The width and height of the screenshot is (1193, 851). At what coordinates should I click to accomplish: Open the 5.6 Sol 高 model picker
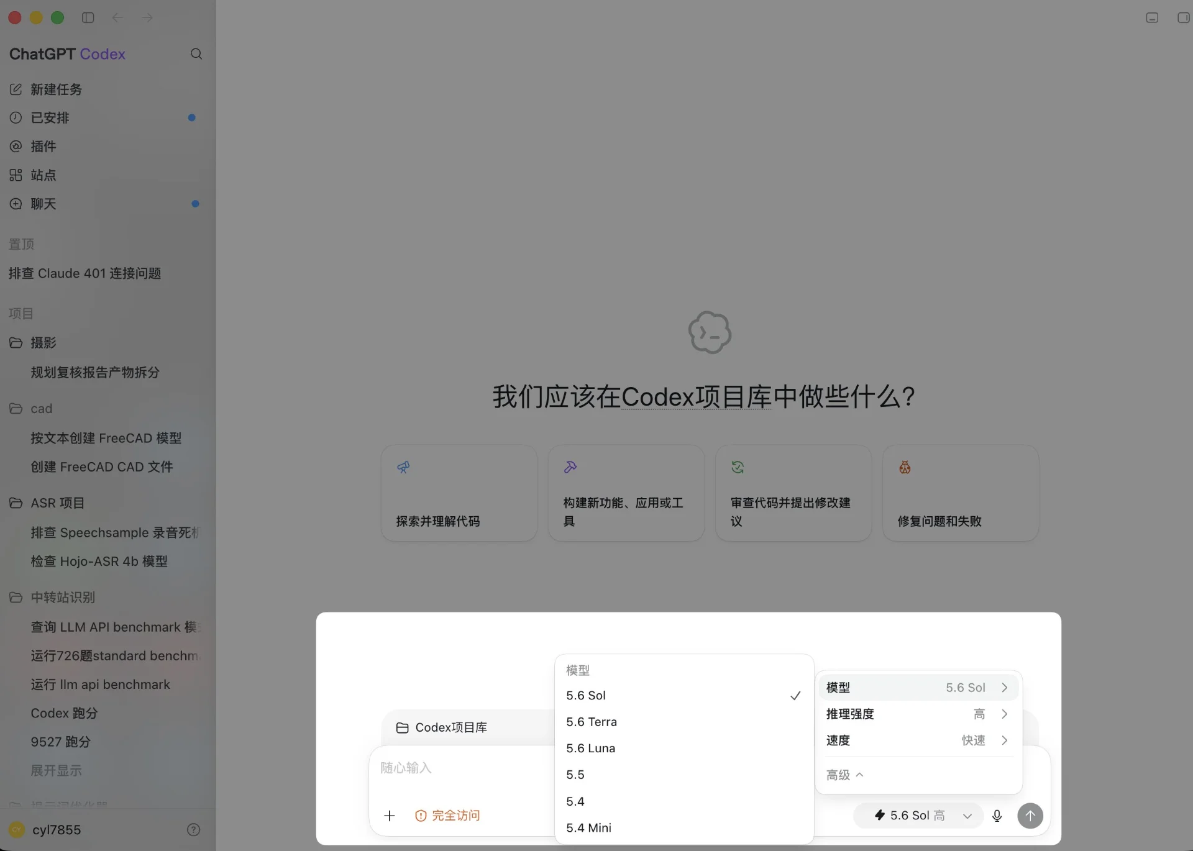click(918, 816)
